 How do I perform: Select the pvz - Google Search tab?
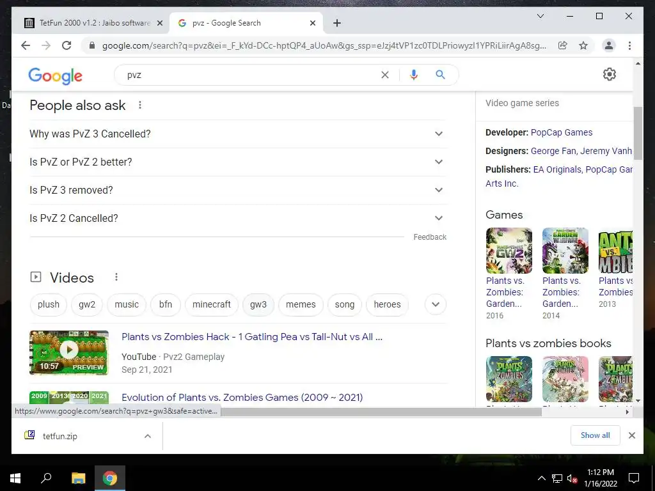(246, 23)
